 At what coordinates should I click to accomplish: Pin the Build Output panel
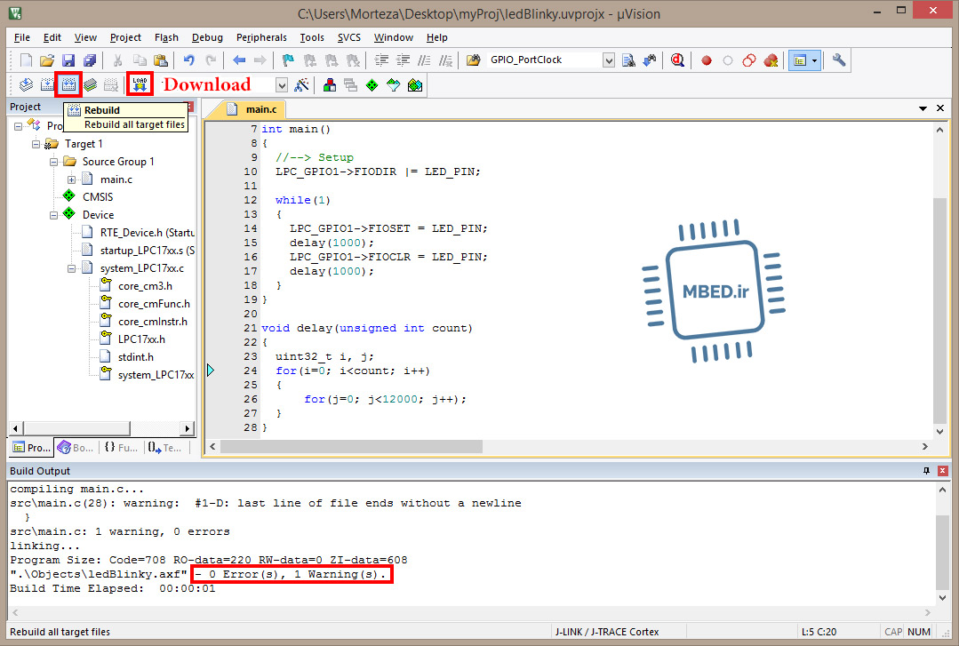click(x=926, y=470)
